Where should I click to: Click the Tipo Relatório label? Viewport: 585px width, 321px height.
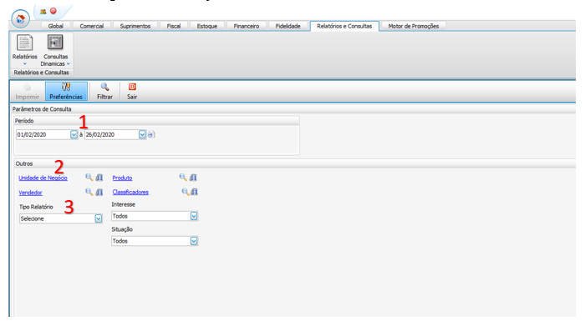[x=36, y=207]
